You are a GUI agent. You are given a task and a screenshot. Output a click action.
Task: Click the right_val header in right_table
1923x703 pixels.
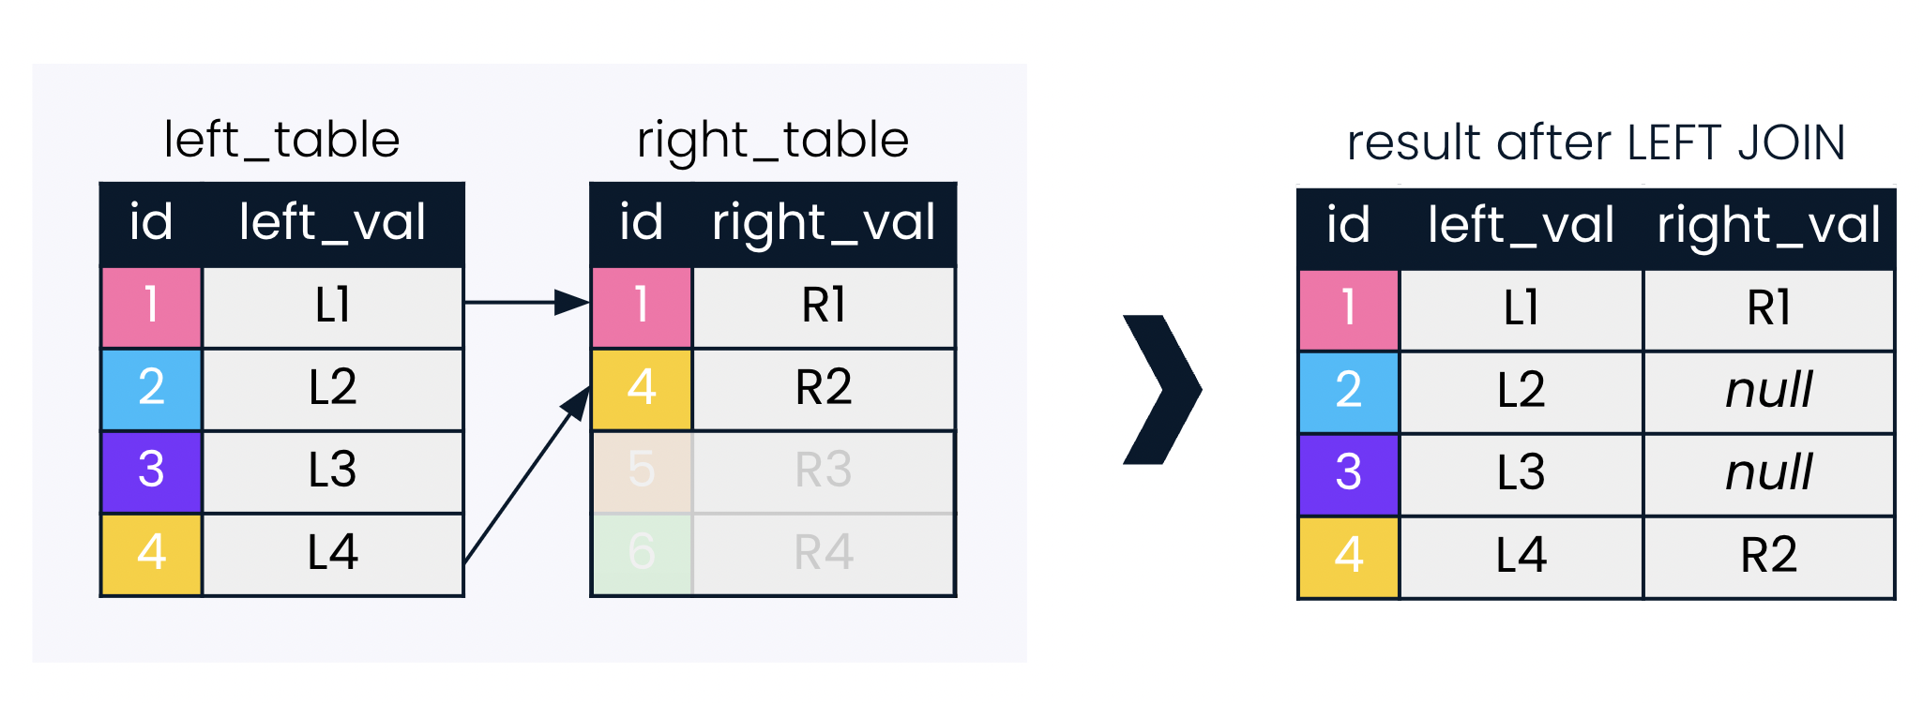[824, 223]
